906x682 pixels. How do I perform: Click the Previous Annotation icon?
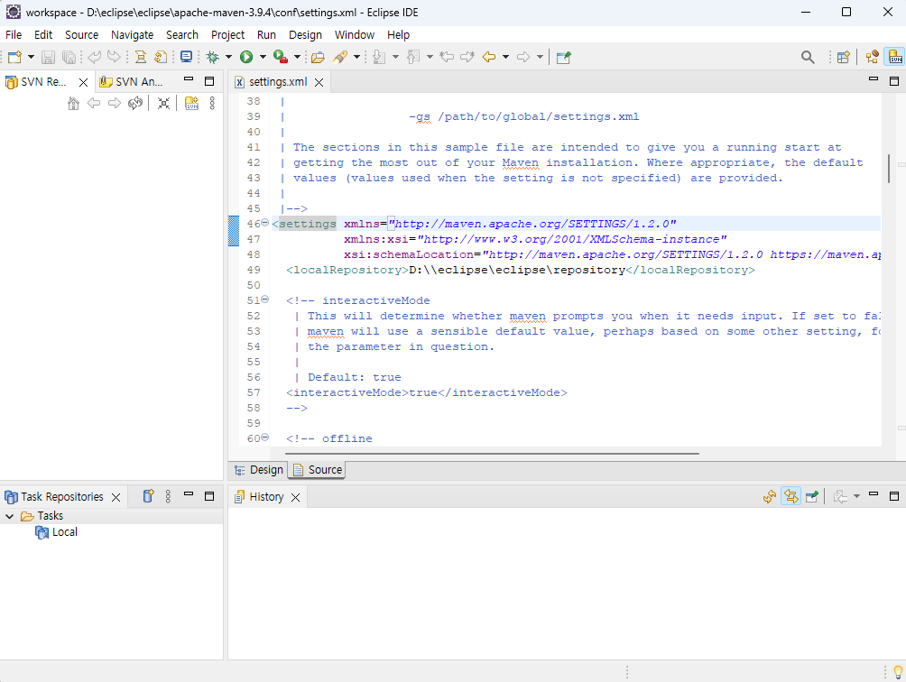click(x=413, y=57)
